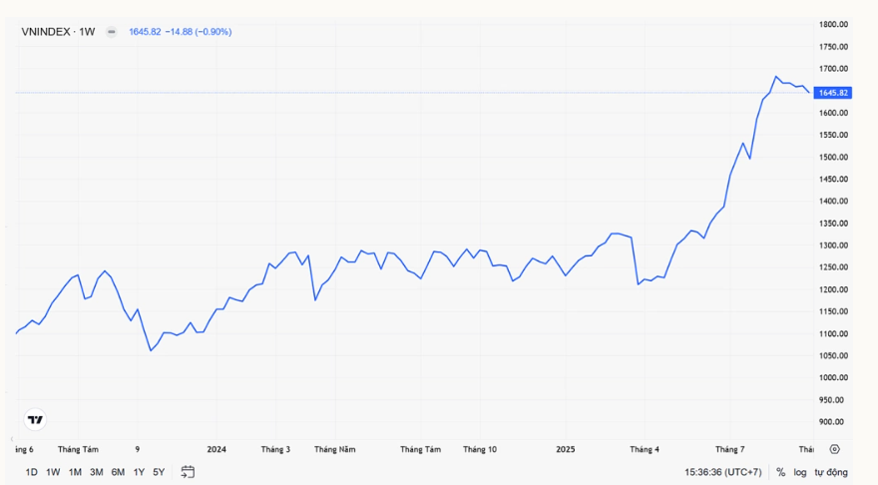Open chart settings gear icon
This screenshot has height=485, width=878.
[x=834, y=449]
